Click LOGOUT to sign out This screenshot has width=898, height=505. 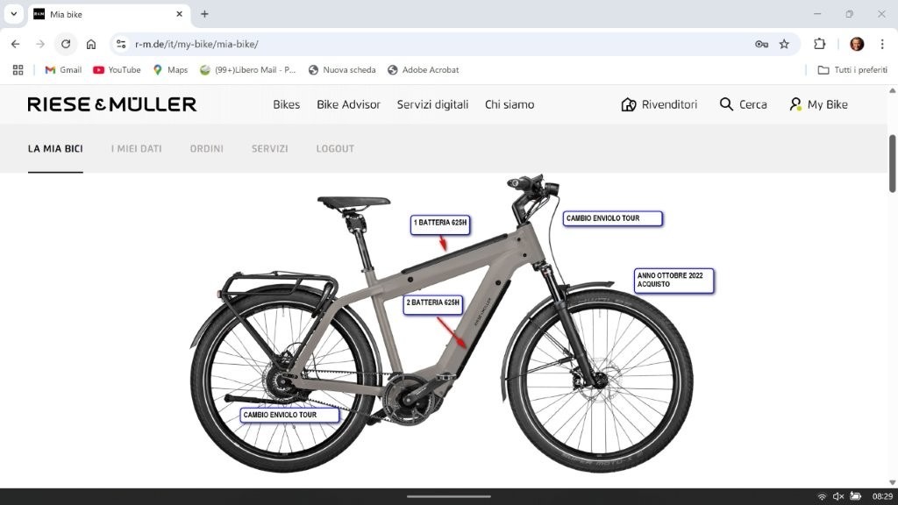(x=335, y=149)
